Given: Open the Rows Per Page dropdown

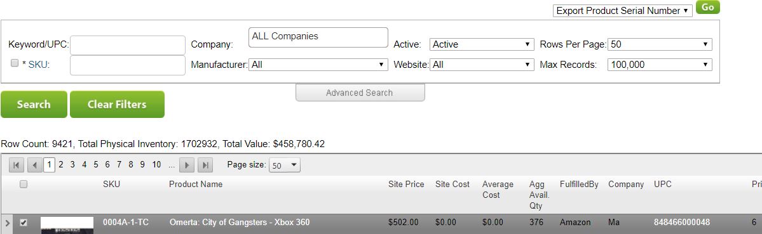Looking at the screenshot, I should coord(660,44).
